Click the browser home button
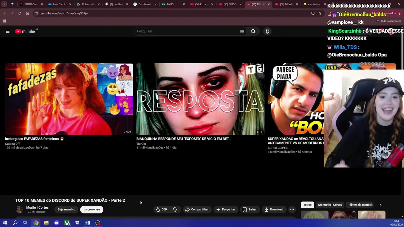The height and width of the screenshot is (227, 404). tap(27, 13)
